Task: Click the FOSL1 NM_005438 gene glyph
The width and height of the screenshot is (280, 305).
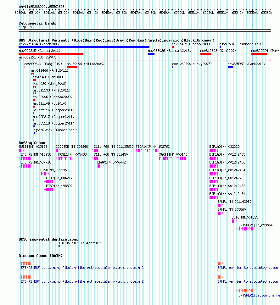Action: [64, 158]
